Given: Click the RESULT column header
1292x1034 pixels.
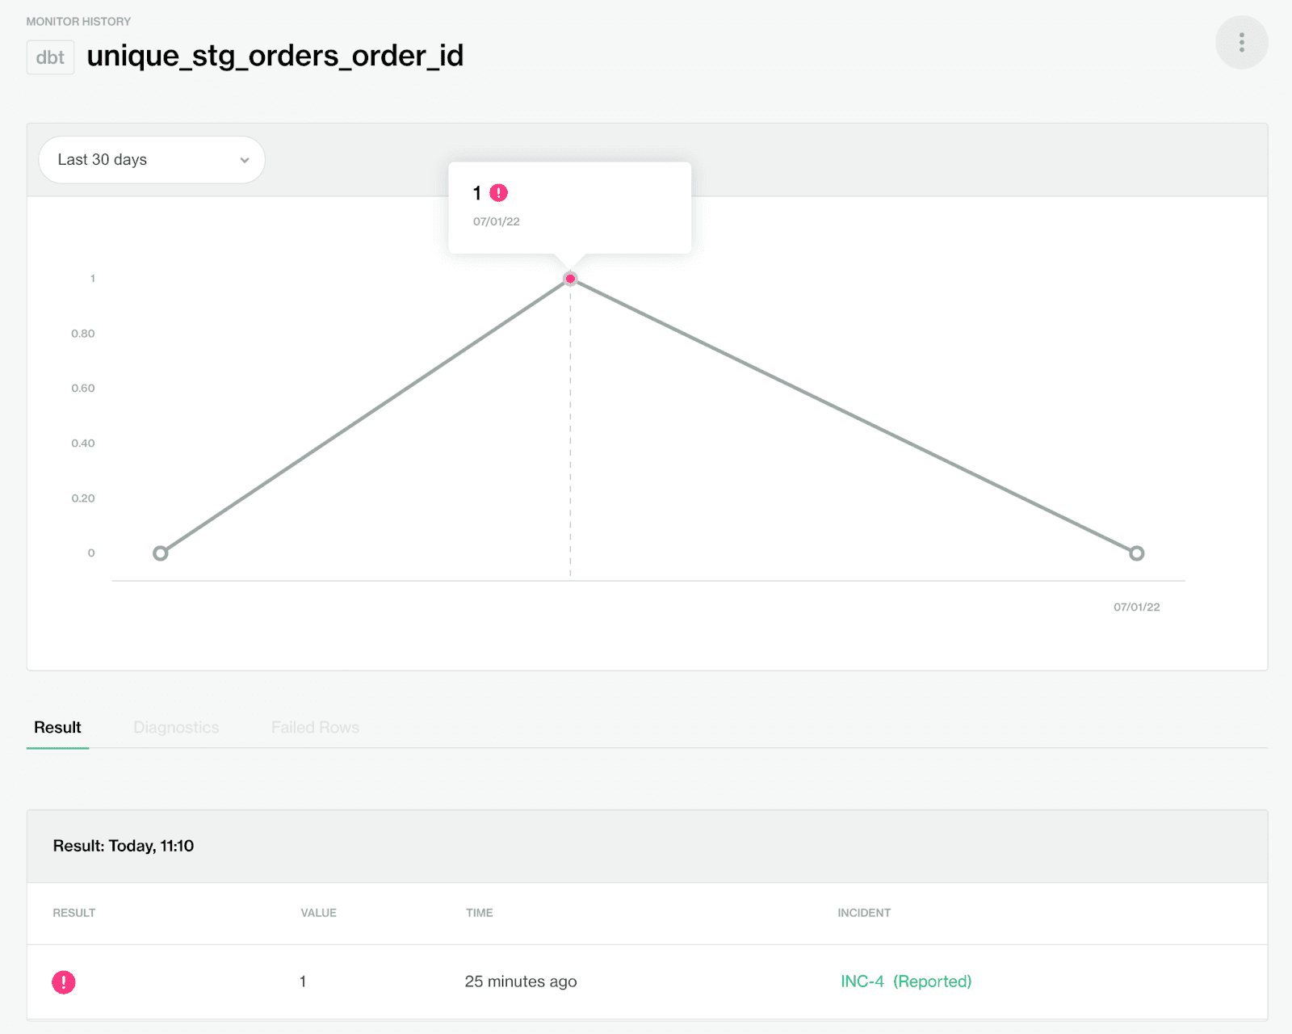Looking at the screenshot, I should (x=74, y=913).
